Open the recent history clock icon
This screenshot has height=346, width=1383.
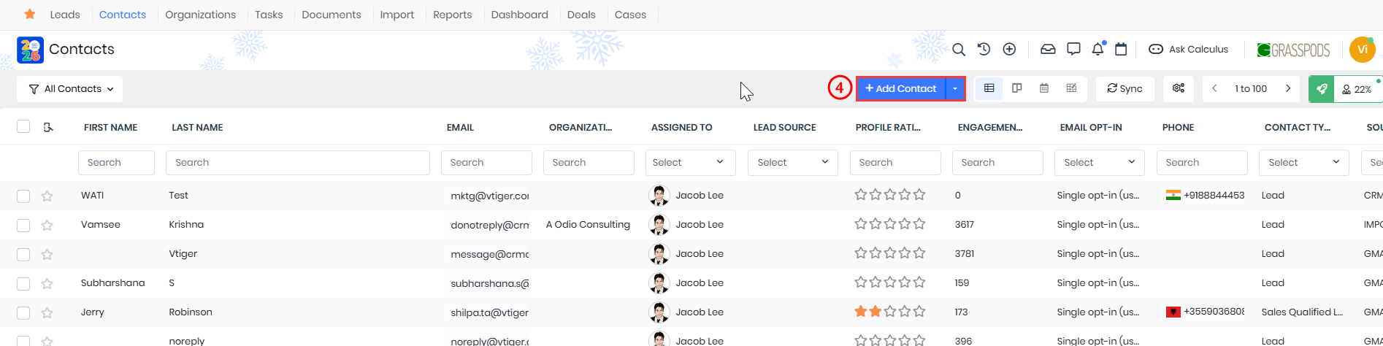click(984, 50)
